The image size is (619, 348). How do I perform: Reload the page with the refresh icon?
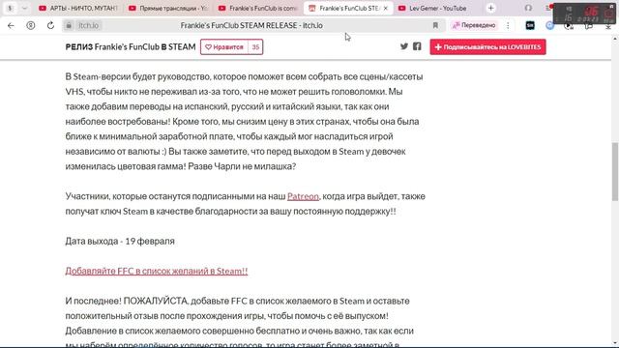pos(50,25)
